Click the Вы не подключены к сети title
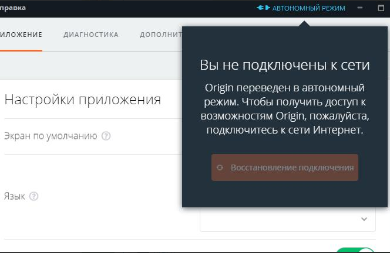390x253 pixels. (x=285, y=64)
